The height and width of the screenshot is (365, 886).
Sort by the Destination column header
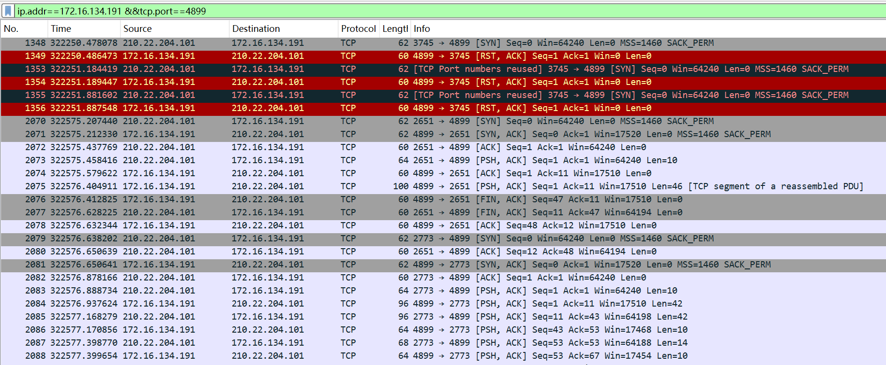tap(283, 28)
